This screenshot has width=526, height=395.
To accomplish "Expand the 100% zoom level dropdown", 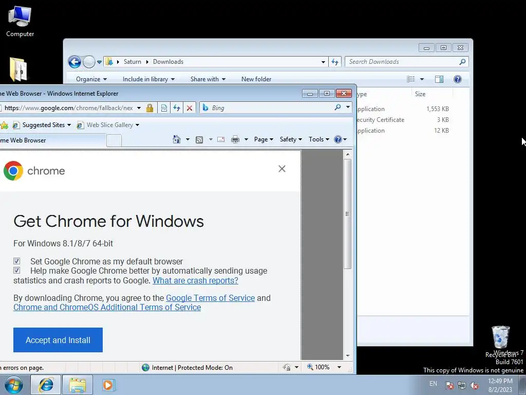I will point(339,367).
